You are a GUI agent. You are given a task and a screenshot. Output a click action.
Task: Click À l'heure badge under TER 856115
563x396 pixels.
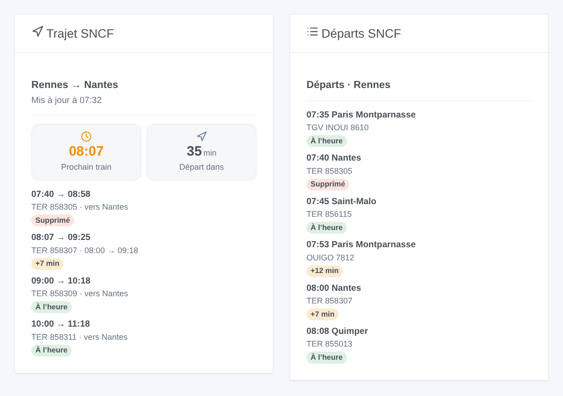point(326,228)
